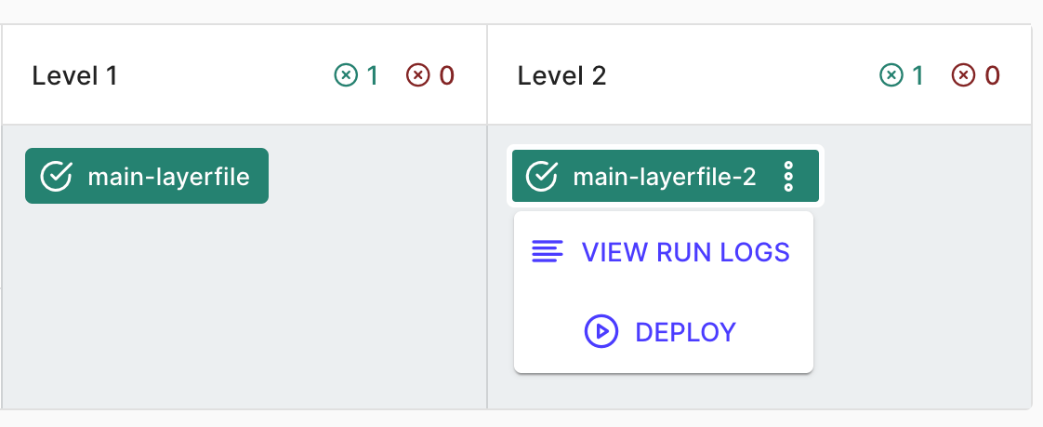Image resolution: width=1043 pixels, height=427 pixels.
Task: Click the green 1 count in Level 1
Action: 372,75
